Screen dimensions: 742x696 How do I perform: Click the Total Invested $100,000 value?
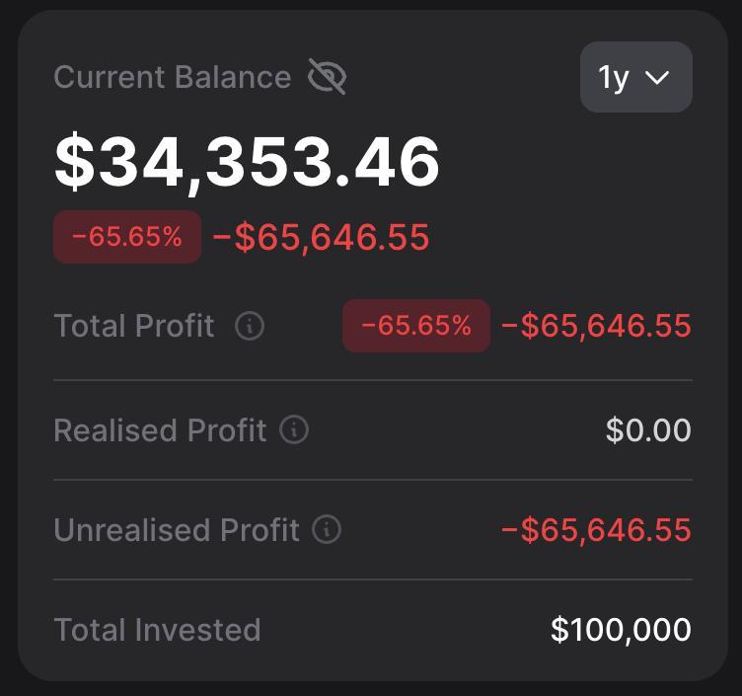(621, 630)
